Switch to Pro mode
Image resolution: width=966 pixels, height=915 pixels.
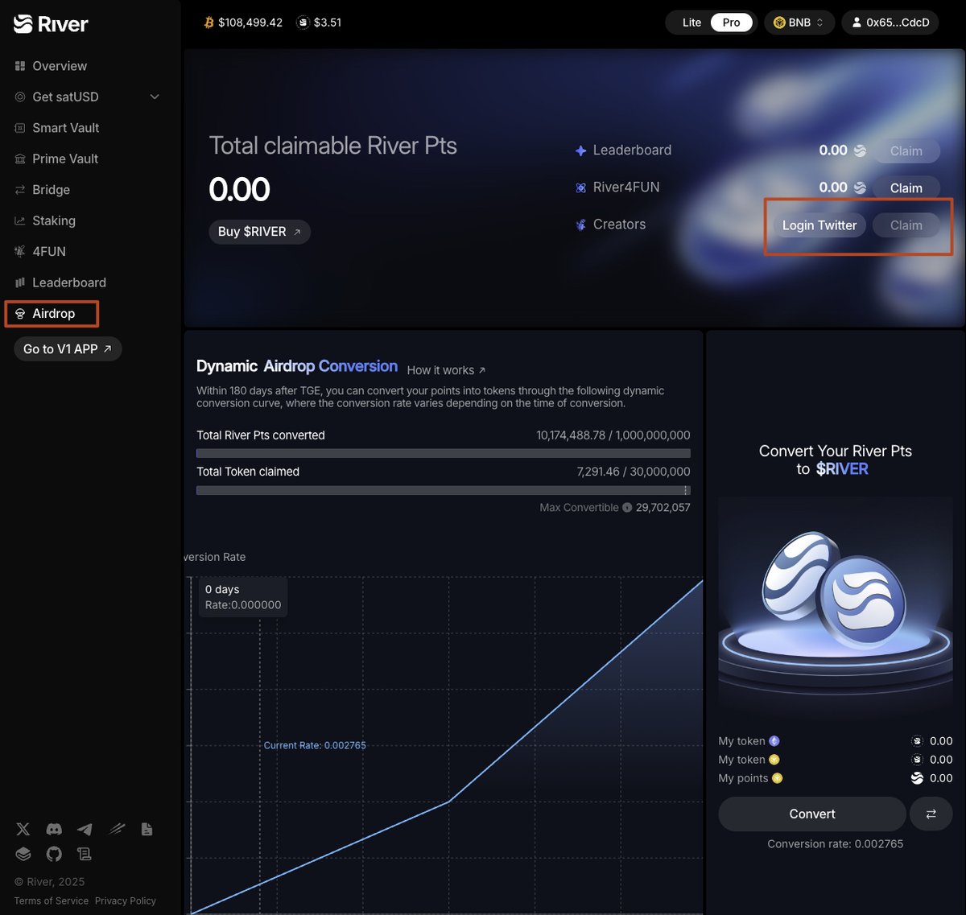(x=731, y=23)
